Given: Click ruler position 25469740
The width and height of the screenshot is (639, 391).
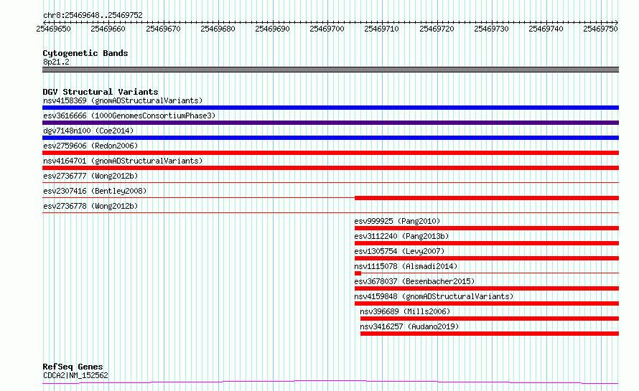Looking at the screenshot, I should (x=546, y=29).
